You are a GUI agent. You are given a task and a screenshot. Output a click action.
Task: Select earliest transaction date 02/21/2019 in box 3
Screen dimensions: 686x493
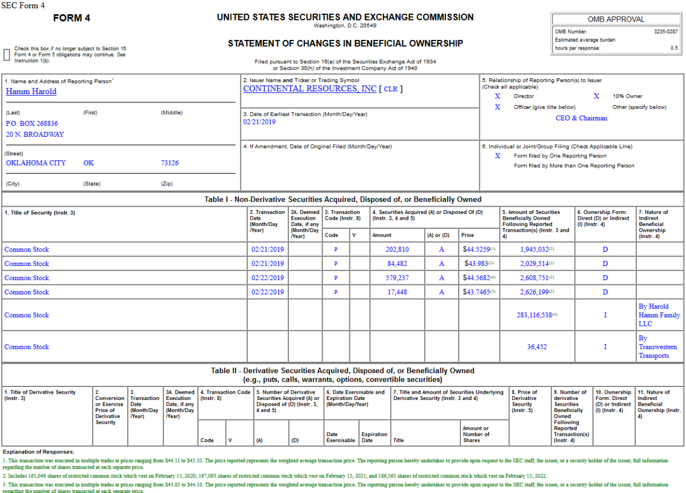[x=260, y=122]
